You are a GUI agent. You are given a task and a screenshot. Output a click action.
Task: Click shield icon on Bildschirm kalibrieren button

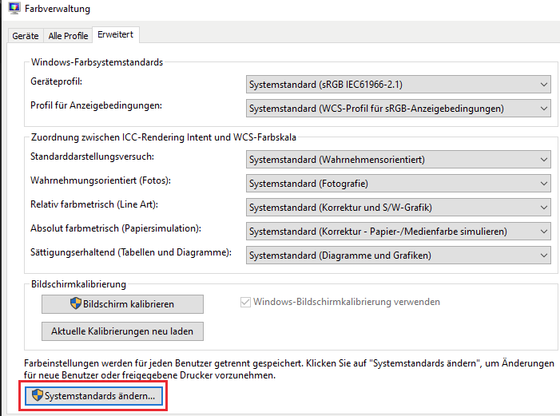[x=76, y=303]
